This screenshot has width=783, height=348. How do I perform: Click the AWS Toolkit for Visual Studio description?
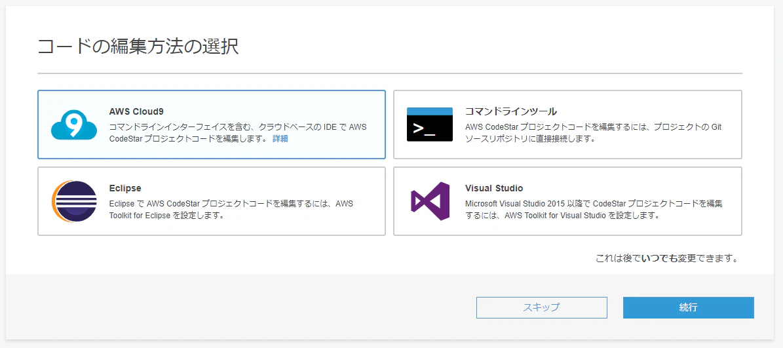(593, 210)
